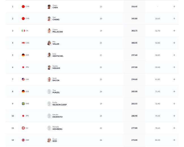Image resolution: width=184 pixels, height=147 pixels.
Task: Click the Canada flag icon
Action: click(x=23, y=43)
